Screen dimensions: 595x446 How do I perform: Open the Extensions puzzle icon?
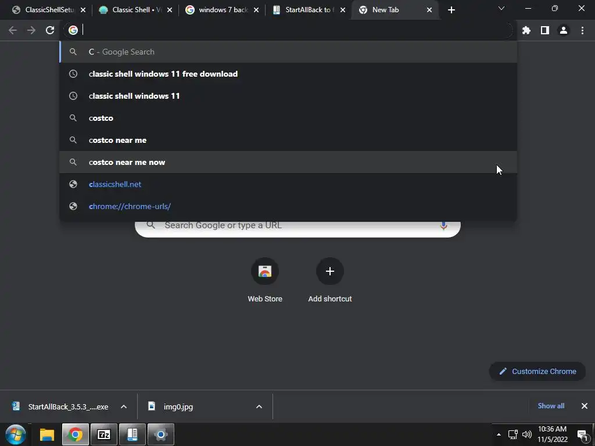coord(526,30)
